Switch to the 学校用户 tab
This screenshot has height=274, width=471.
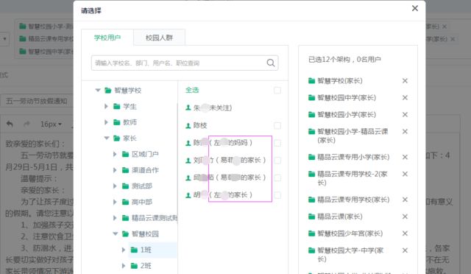tap(107, 38)
